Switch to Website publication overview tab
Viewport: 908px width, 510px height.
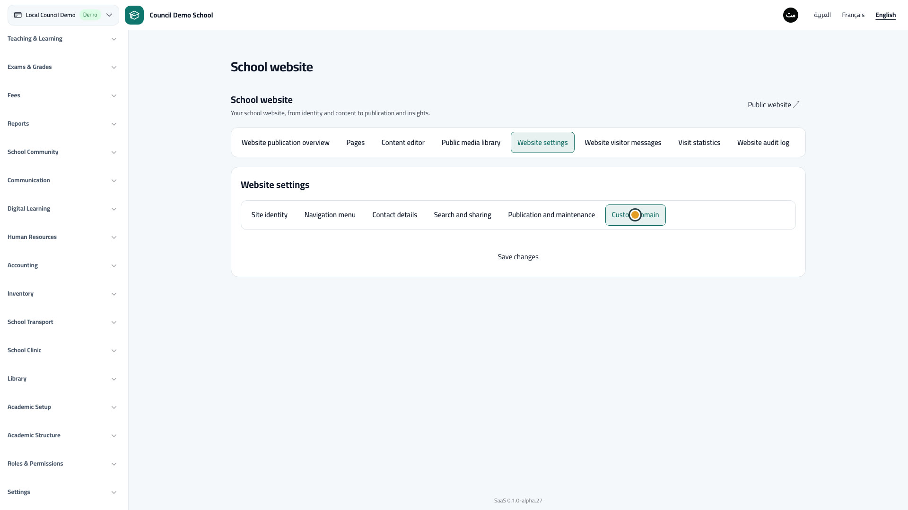pyautogui.click(x=285, y=143)
